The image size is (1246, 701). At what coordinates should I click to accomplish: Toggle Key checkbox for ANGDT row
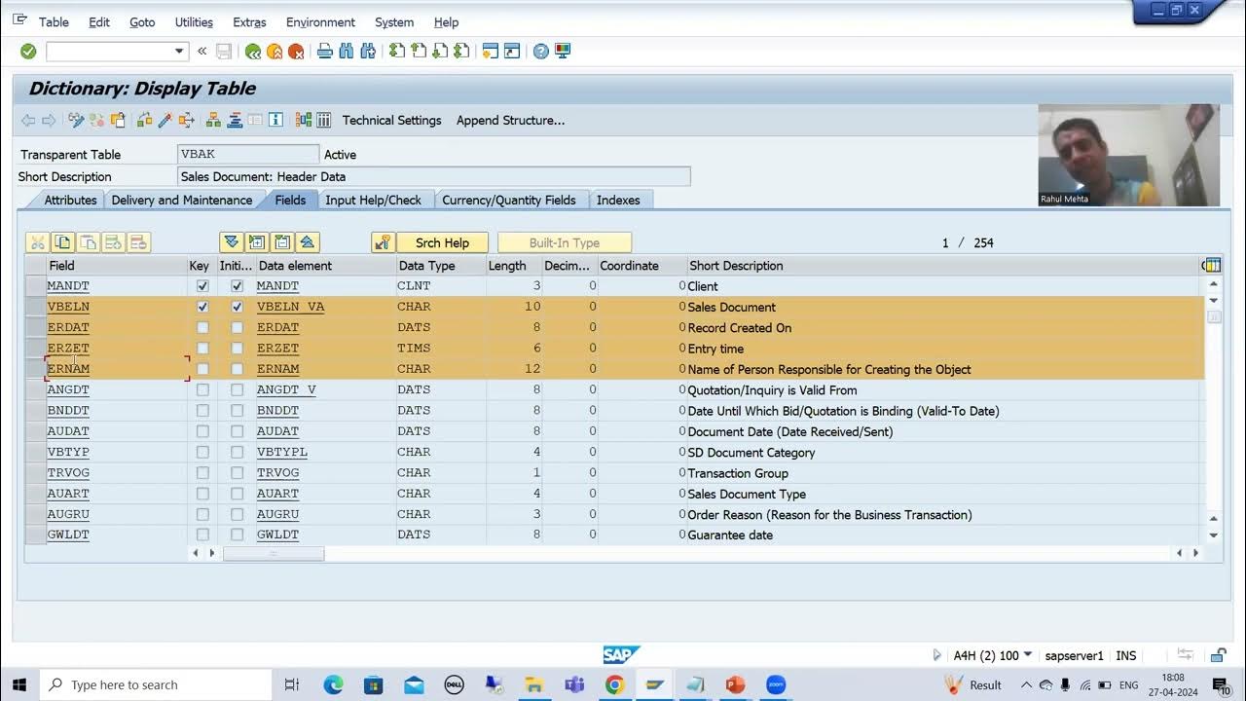202,389
